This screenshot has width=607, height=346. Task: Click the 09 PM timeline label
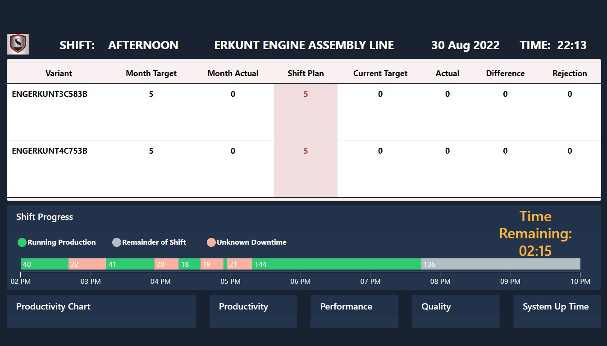510,282
